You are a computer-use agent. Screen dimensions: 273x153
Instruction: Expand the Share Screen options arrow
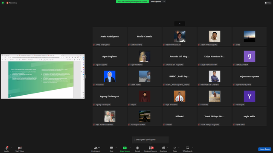coord(130,148)
